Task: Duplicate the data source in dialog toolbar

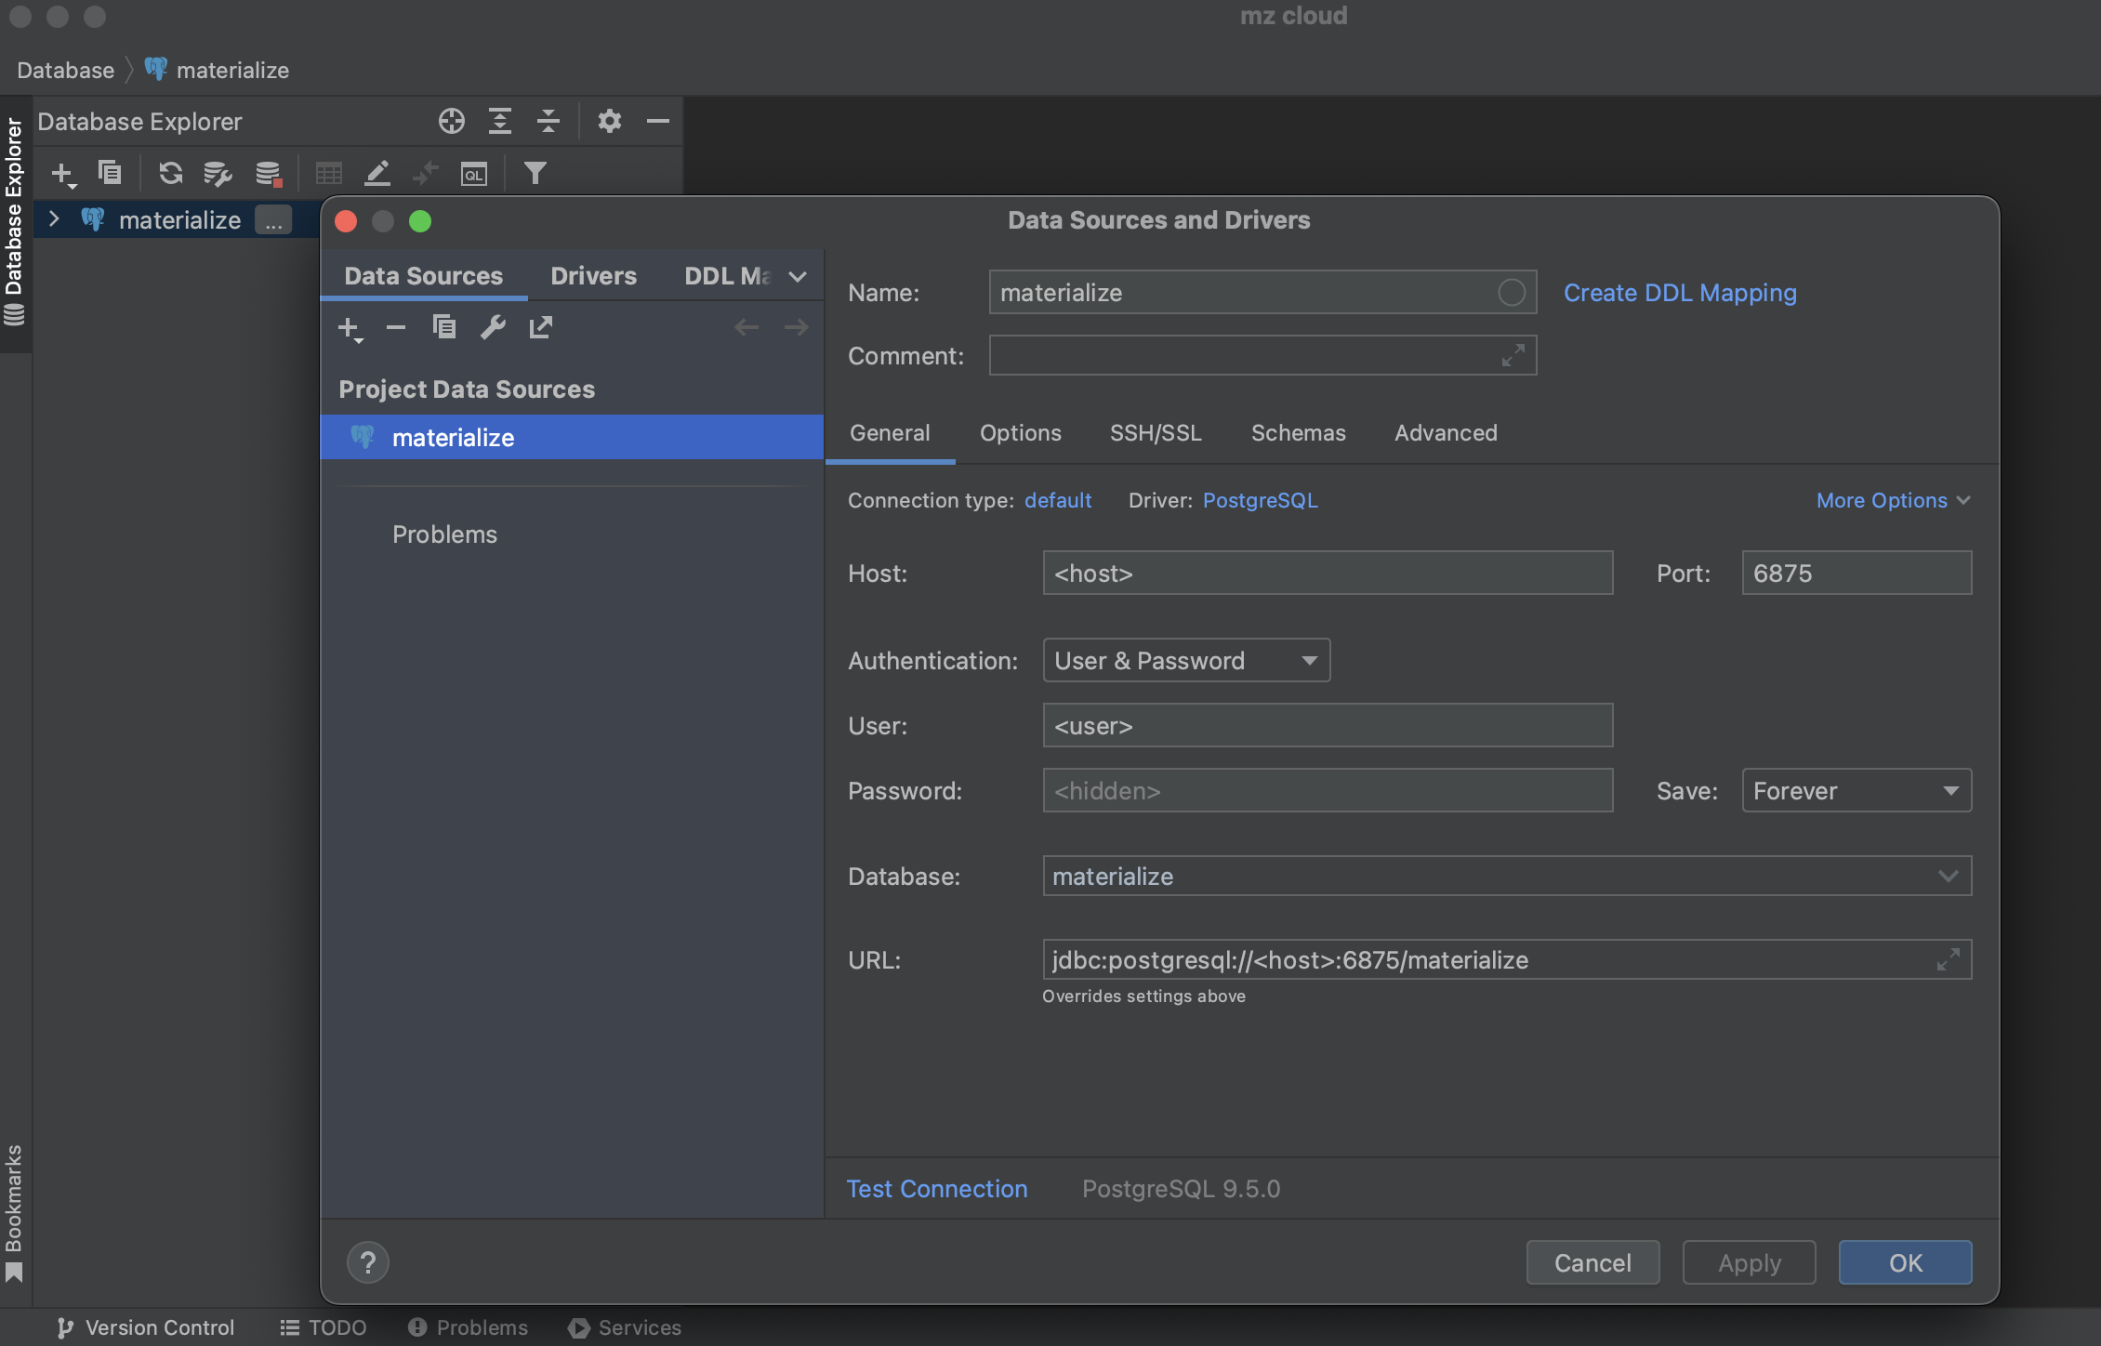Action: pyautogui.click(x=444, y=327)
